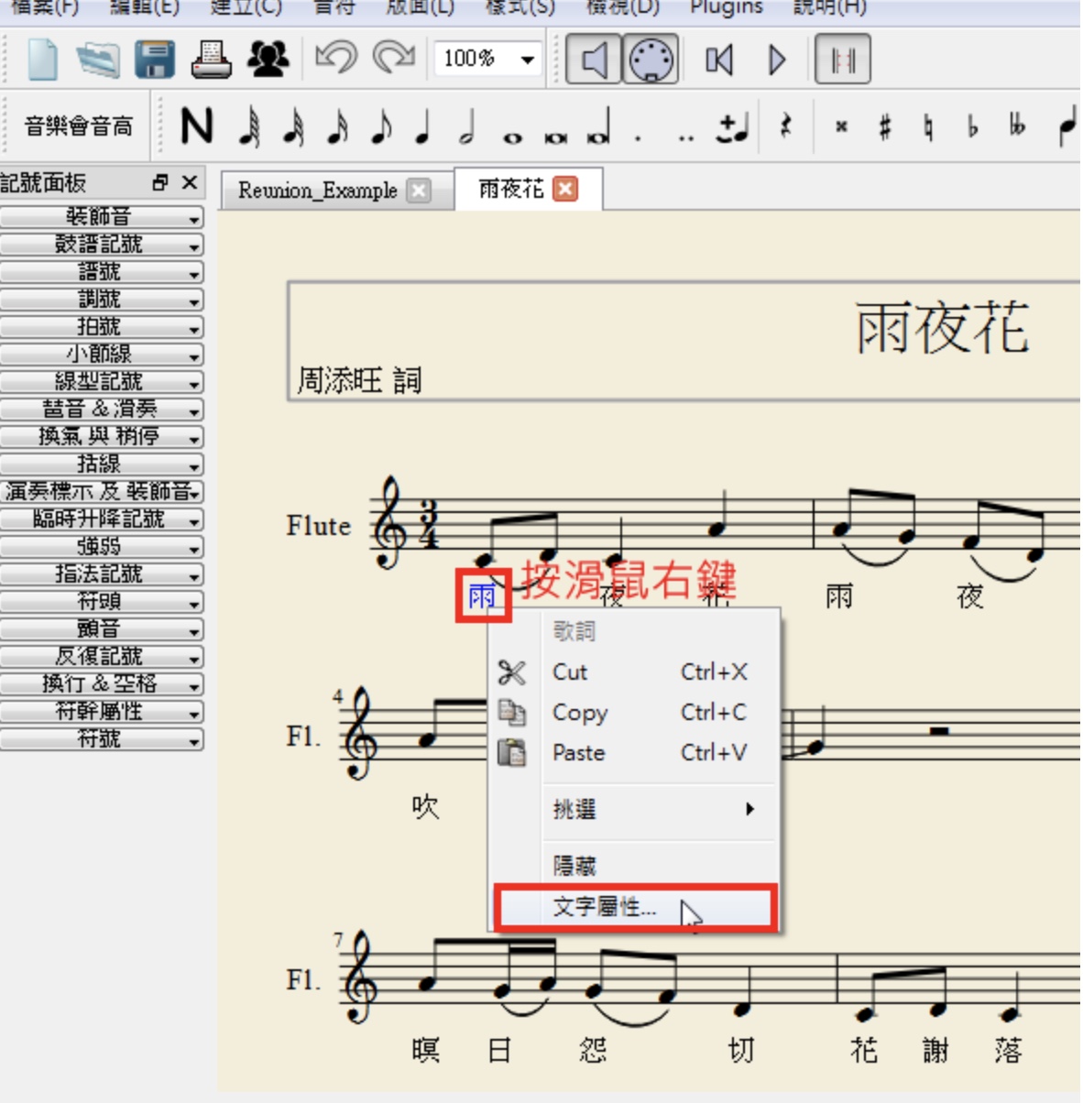Apply a tie with the tie icon
This screenshot has width=1083, height=1103.
point(733,128)
